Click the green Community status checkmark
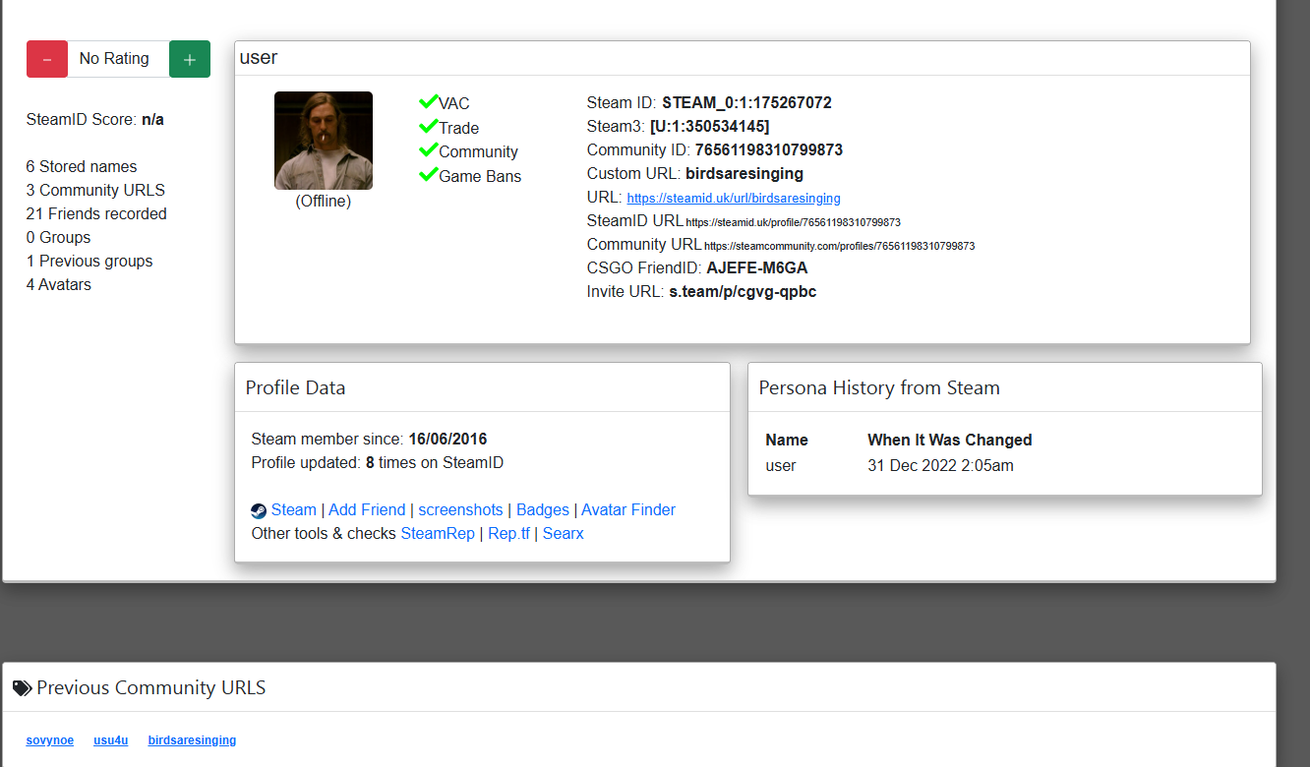This screenshot has height=767, width=1310. (428, 150)
